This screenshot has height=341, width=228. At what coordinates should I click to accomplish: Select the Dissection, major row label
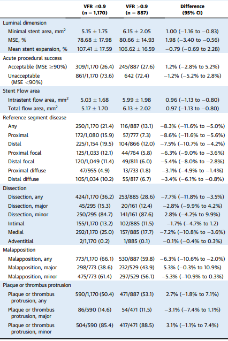tap(28, 206)
